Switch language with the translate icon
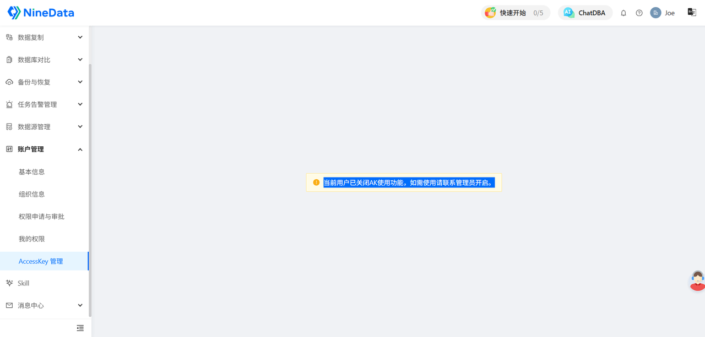The image size is (705, 337). pos(692,12)
